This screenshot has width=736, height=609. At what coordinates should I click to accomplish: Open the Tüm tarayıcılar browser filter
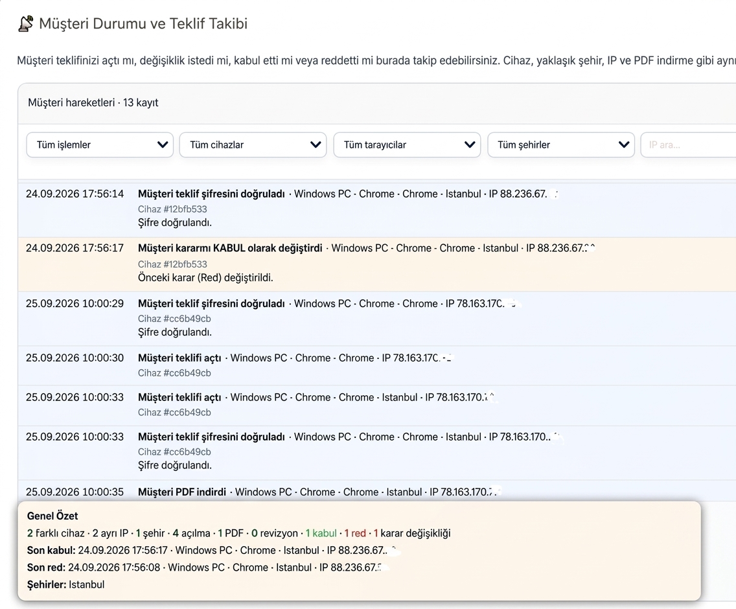pos(407,144)
